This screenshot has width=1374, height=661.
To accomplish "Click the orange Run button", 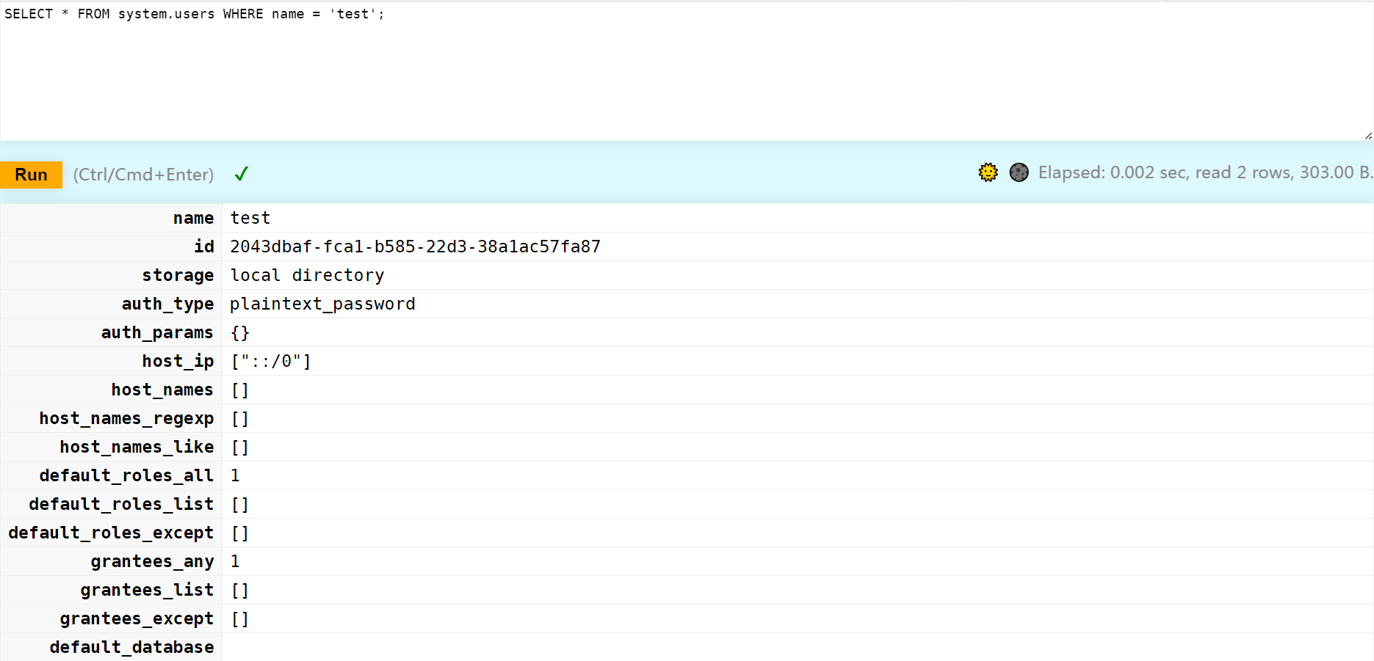I will point(31,175).
